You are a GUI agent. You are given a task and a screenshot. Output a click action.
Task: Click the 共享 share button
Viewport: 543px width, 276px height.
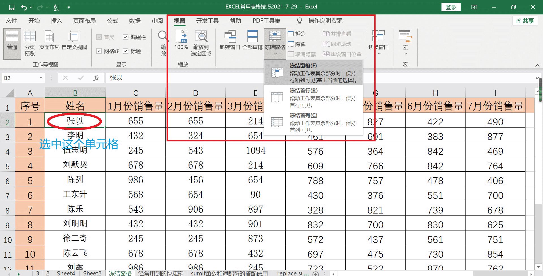click(x=525, y=21)
